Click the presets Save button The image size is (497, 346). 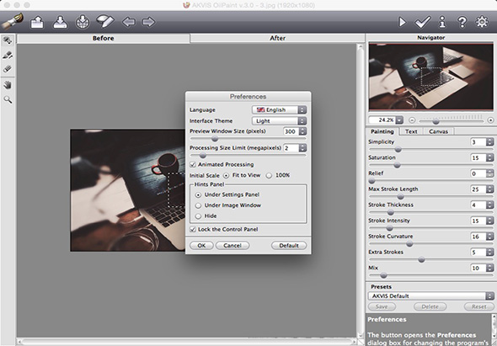[x=382, y=306]
